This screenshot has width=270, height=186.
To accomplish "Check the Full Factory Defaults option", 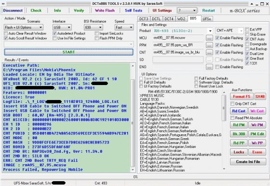I will click(196, 78).
